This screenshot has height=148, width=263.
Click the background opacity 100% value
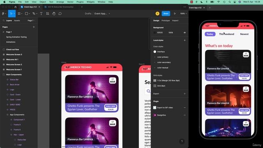(x=171, y=32)
